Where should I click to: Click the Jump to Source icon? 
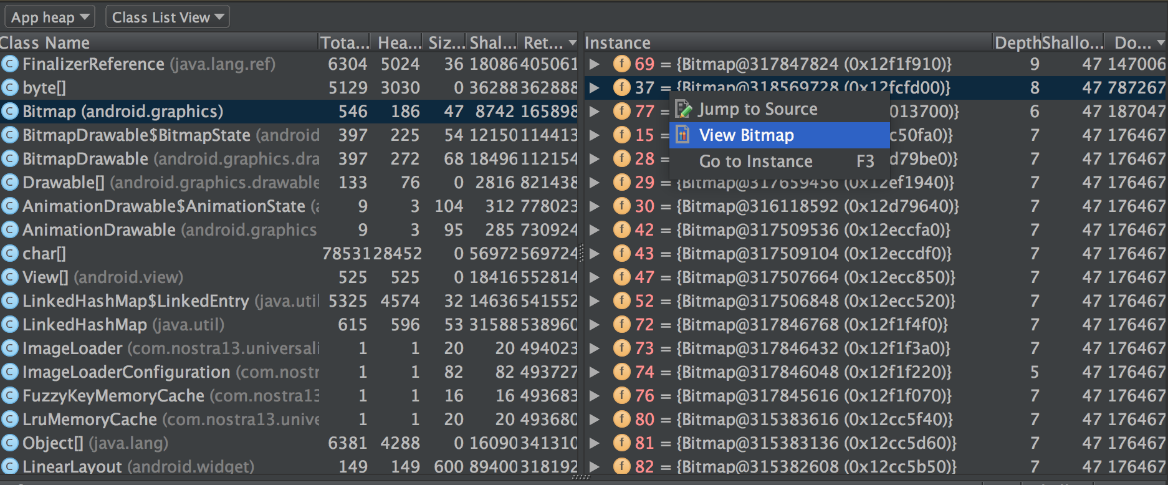click(x=684, y=109)
